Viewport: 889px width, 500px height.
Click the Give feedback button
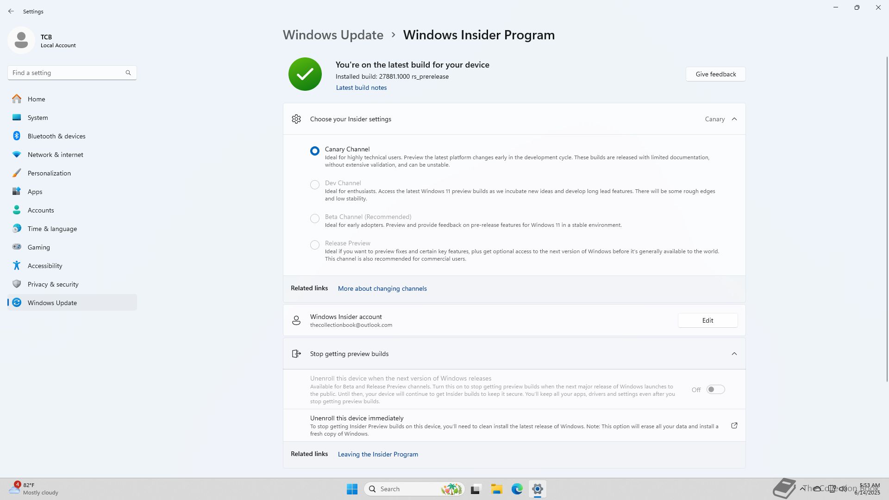(715, 74)
